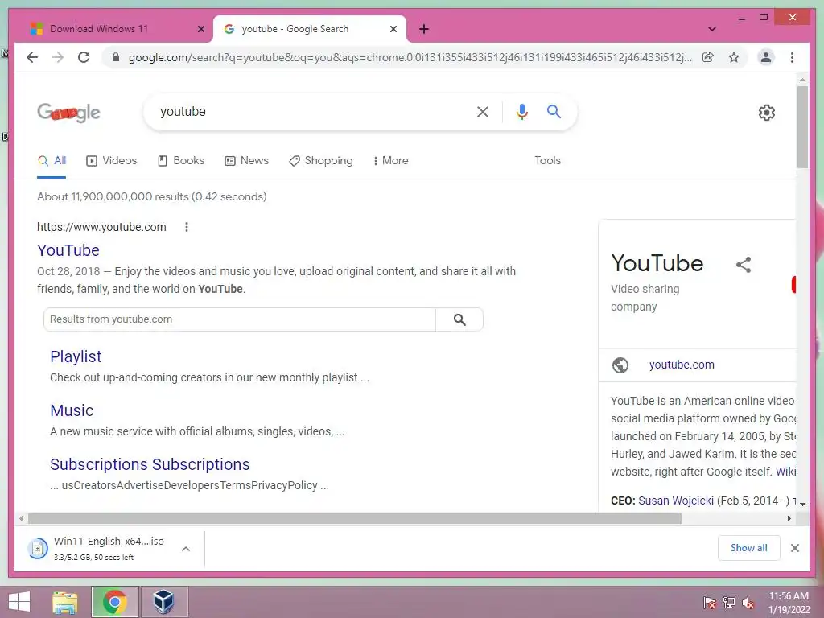Switch to Books results
The image size is (824, 618).
pos(181,160)
